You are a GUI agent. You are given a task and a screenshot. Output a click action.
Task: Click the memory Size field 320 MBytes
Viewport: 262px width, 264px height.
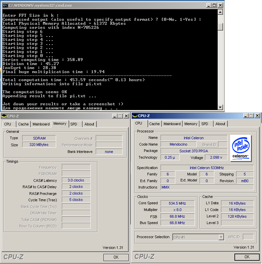point(39,145)
